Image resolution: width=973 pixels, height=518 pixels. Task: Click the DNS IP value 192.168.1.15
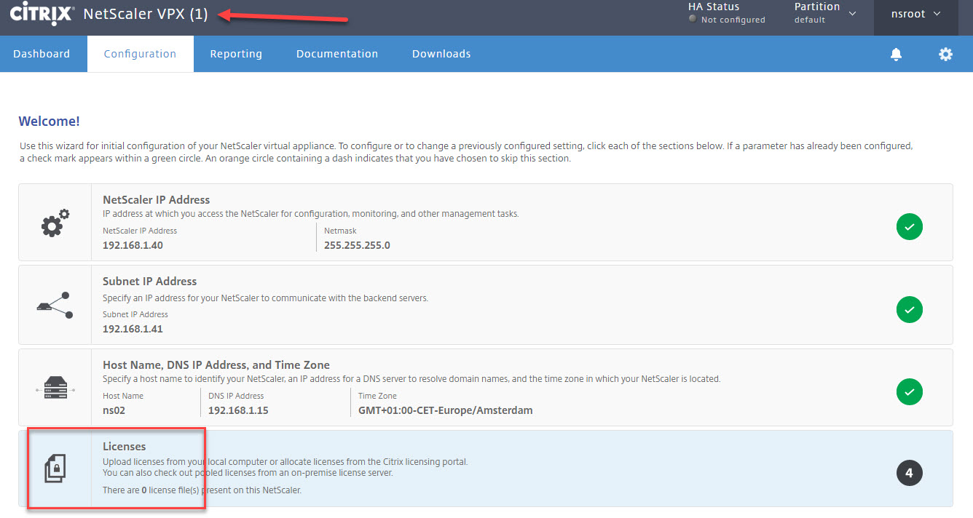click(238, 410)
